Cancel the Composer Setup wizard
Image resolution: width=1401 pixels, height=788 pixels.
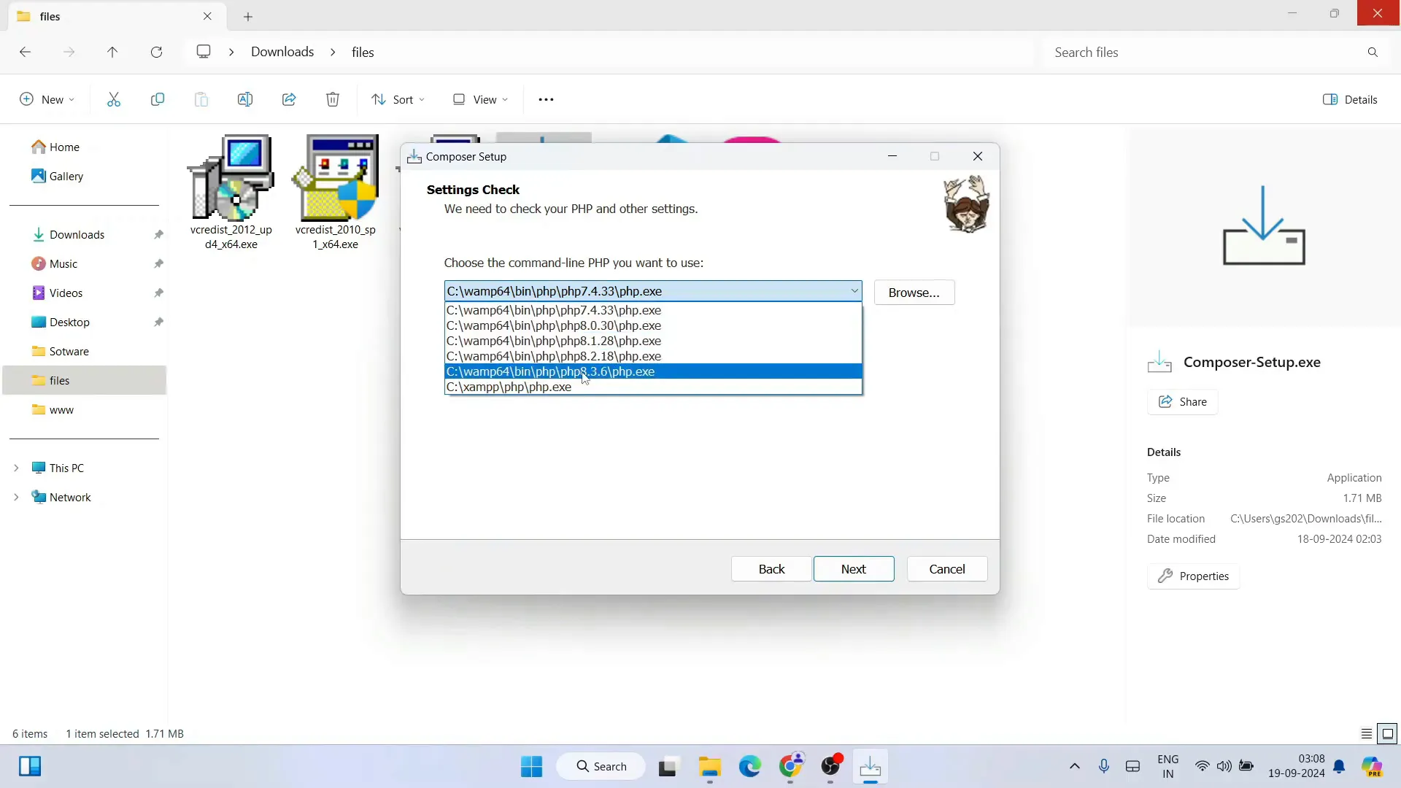pos(947,569)
